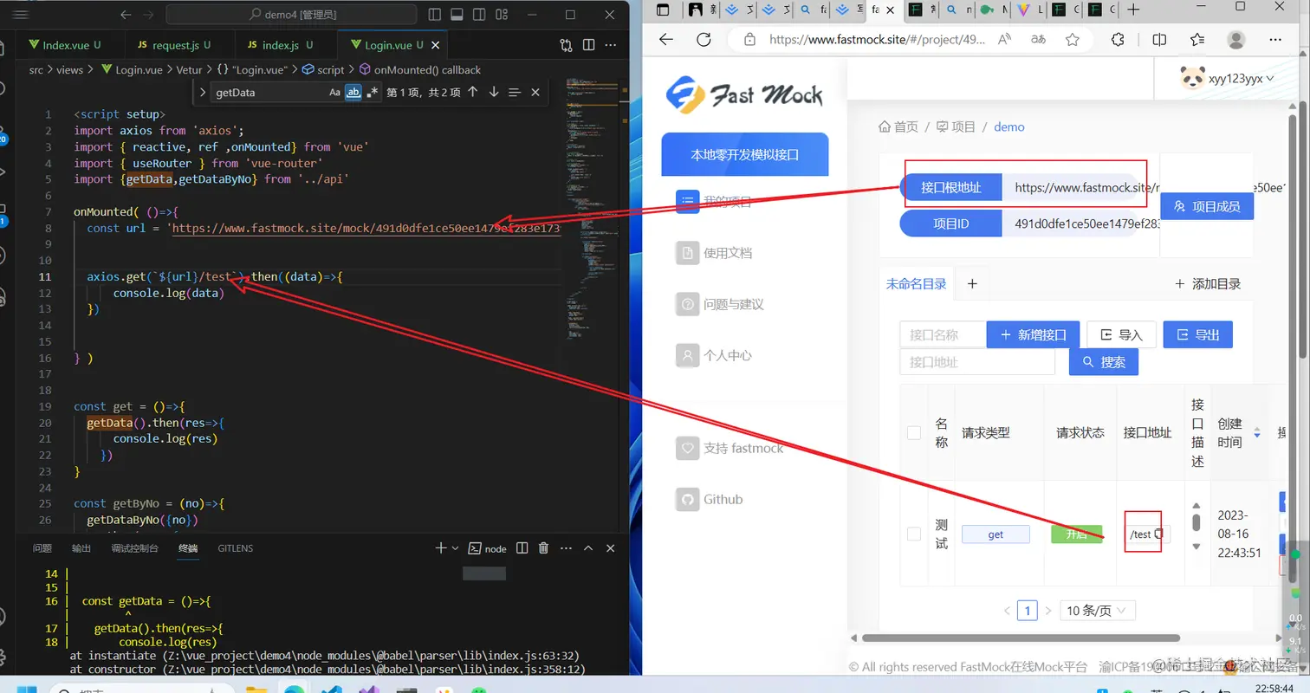The width and height of the screenshot is (1310, 693).
Task: Toggle VS Code secondary sidebar layout icon
Action: [479, 15]
